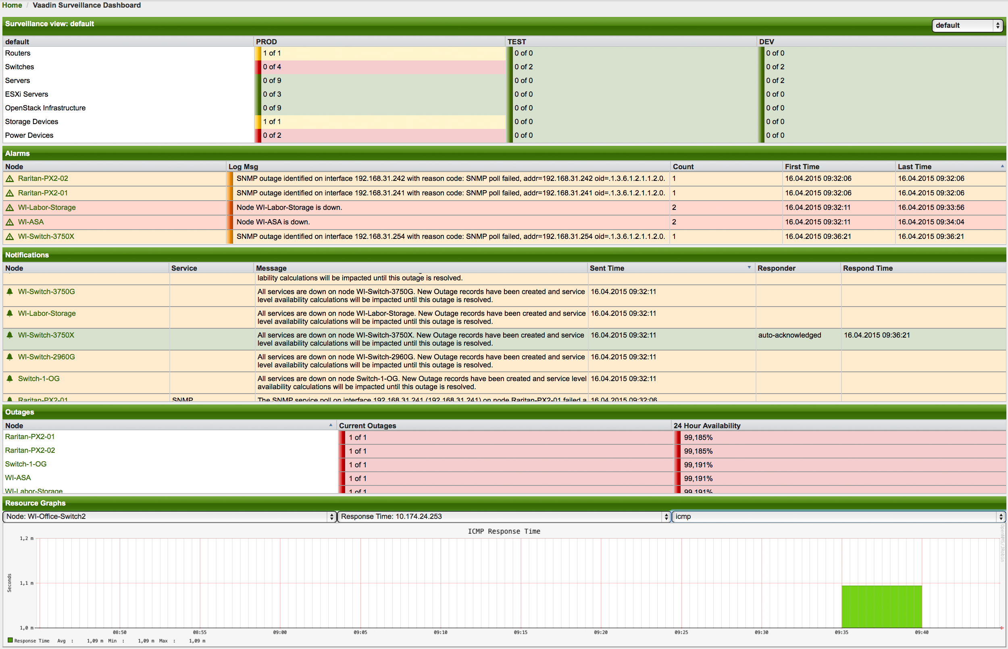Sort outages by Current Outages header
Viewport: 1008px width, 649px height.
(504, 426)
